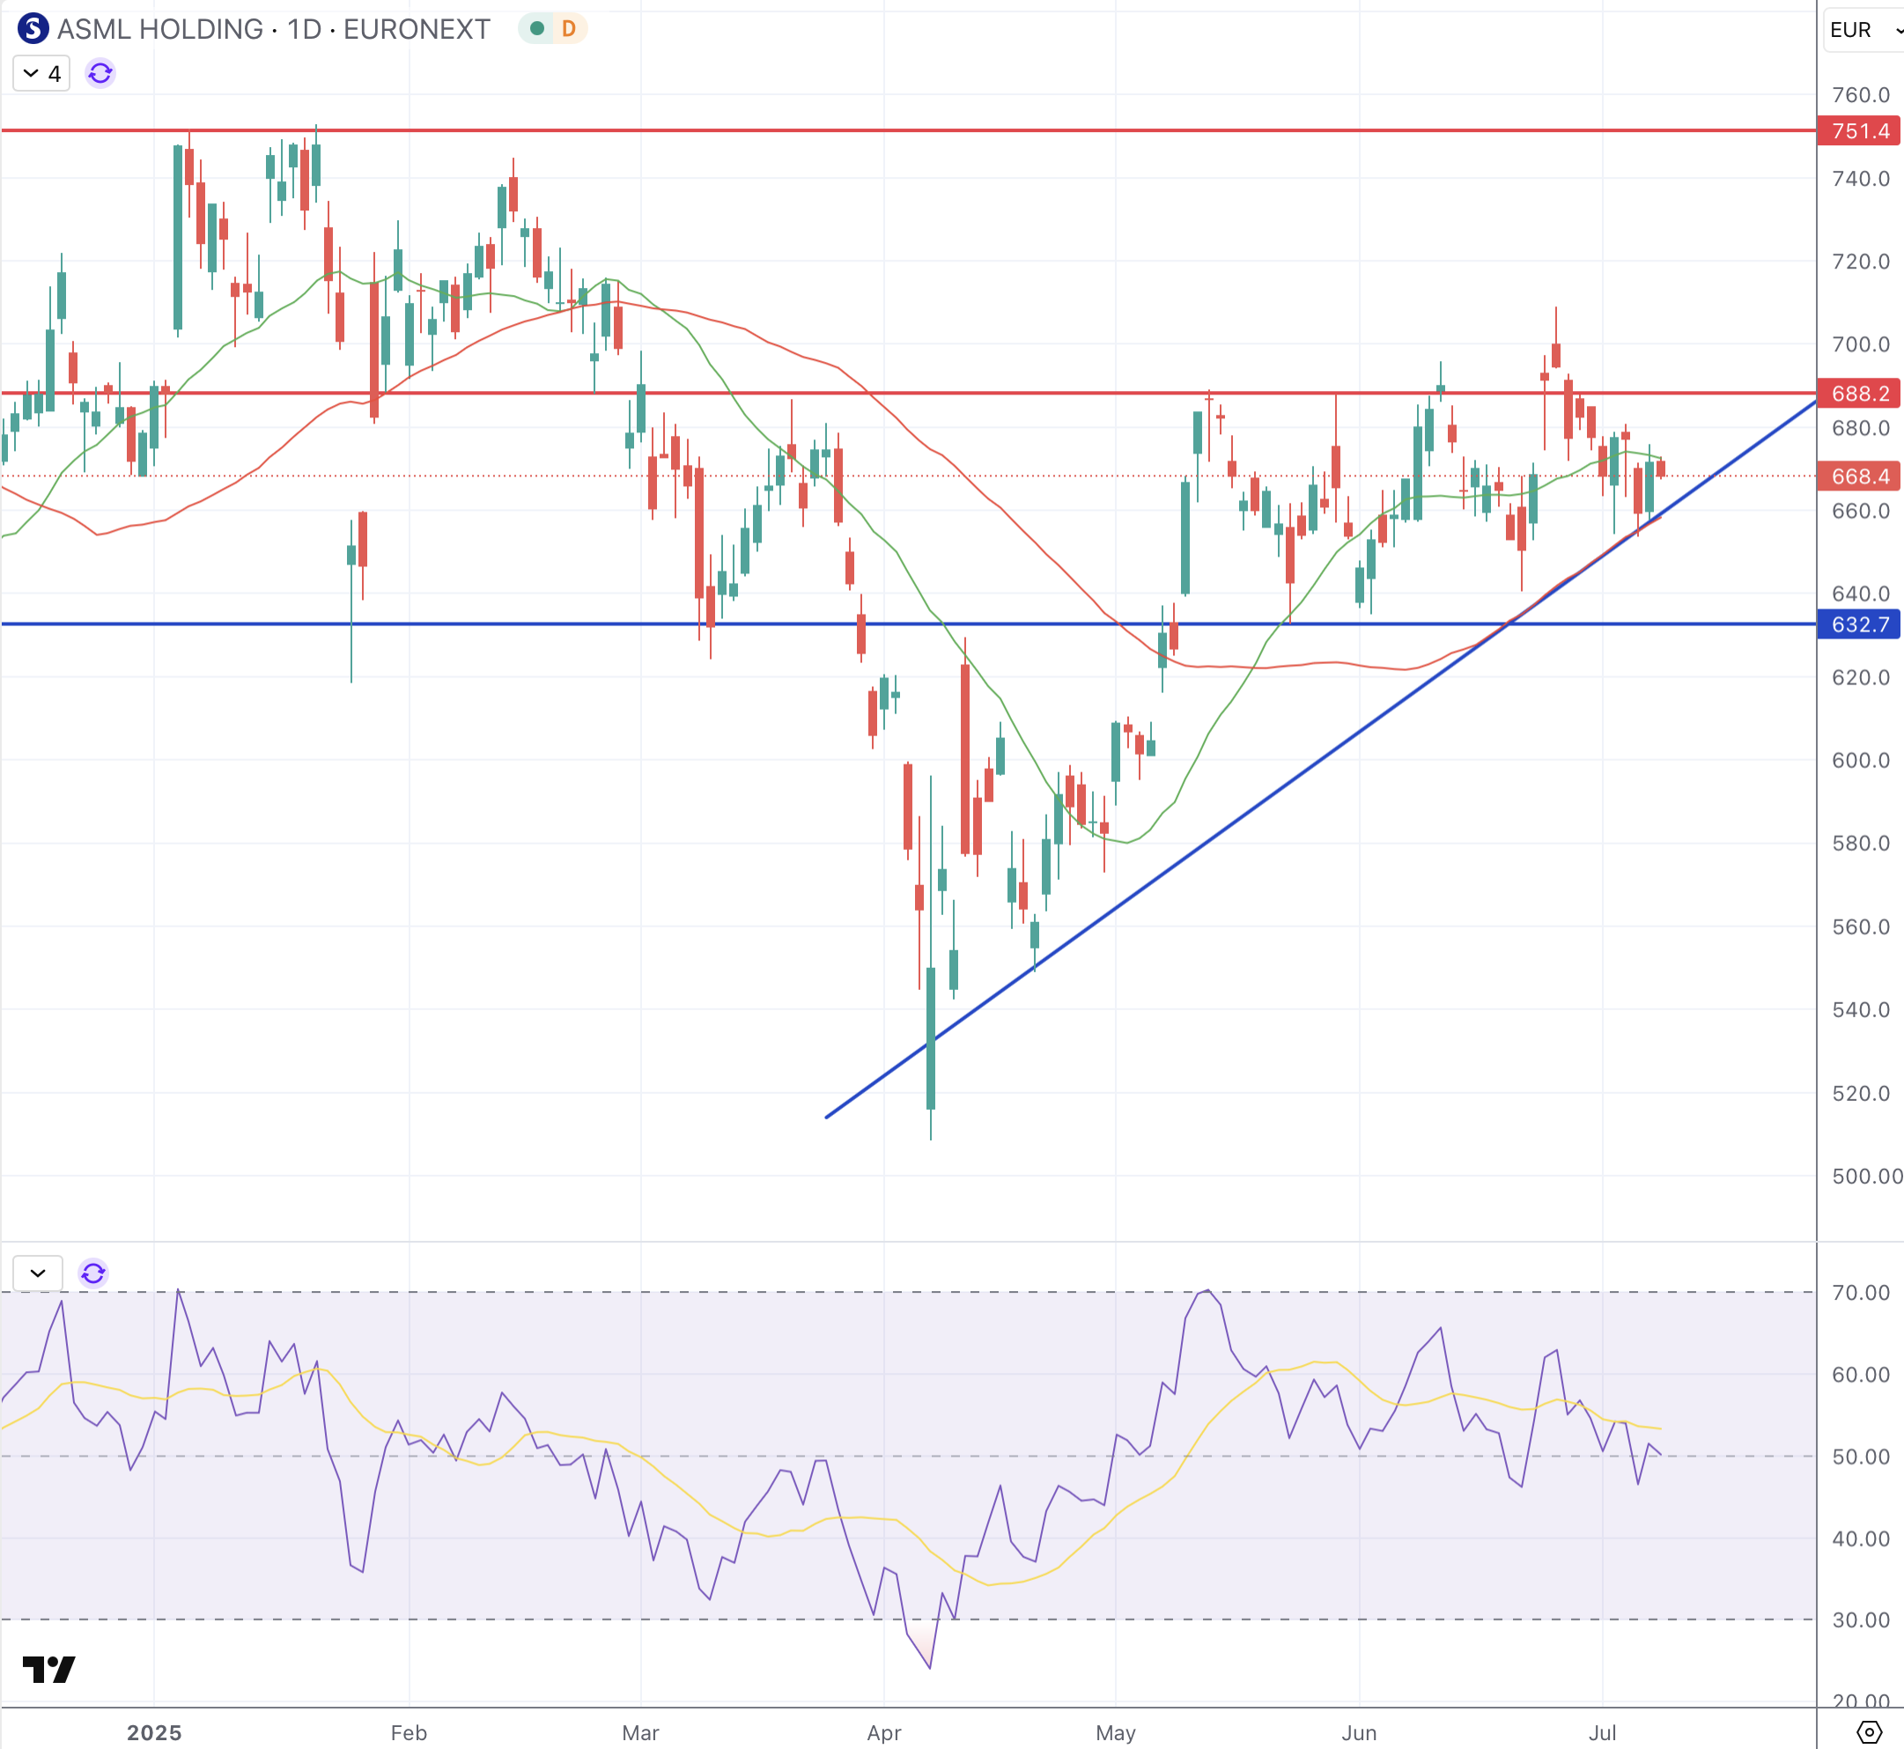Click the 668.4 current price label
Screen dimensions: 1904x1749
click(1858, 476)
